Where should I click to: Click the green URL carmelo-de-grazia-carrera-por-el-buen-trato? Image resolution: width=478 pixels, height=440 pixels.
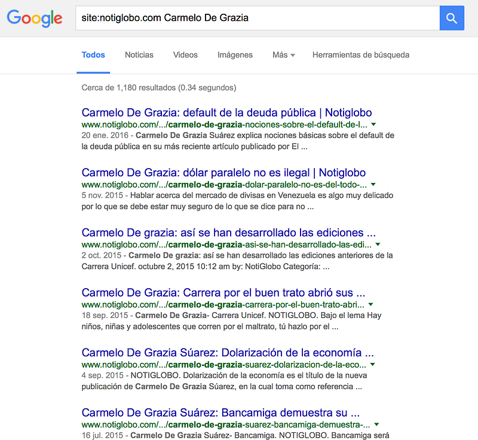[x=223, y=305]
